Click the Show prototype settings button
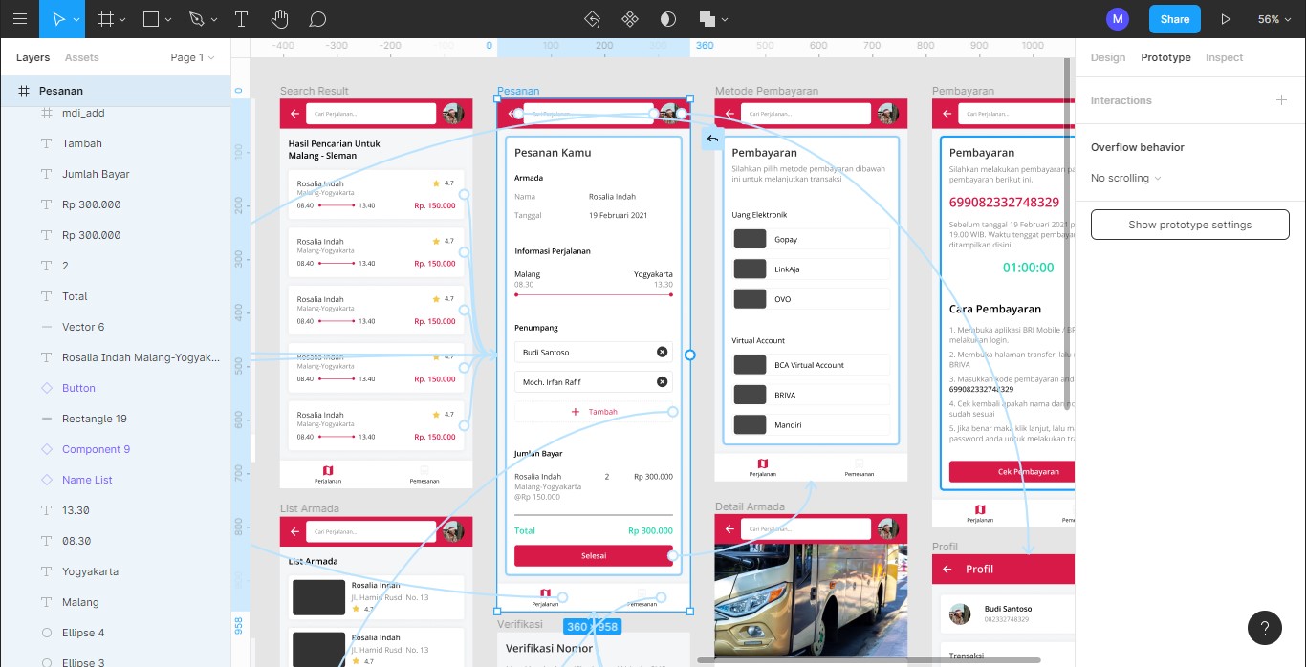Screen dimensions: 1306x667 point(1189,225)
